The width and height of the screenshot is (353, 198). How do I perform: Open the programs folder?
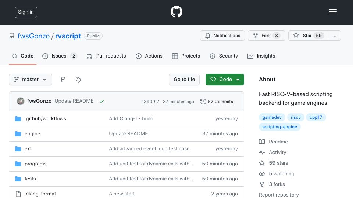click(36, 164)
